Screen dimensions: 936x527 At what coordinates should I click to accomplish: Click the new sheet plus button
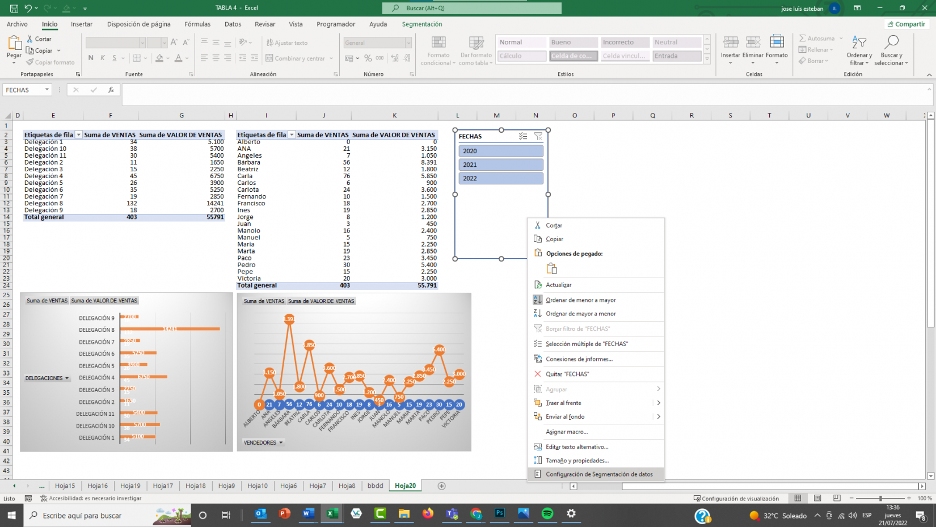[441, 486]
